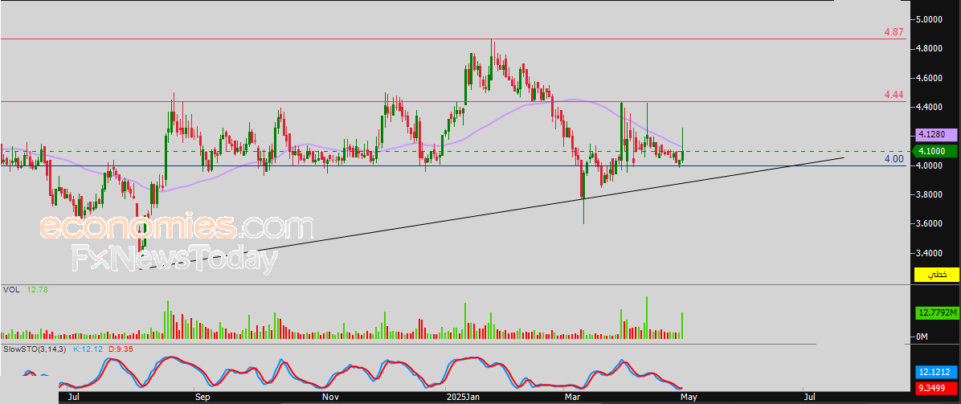Click the May date on time axis
The height and width of the screenshot is (404, 961).
click(689, 398)
